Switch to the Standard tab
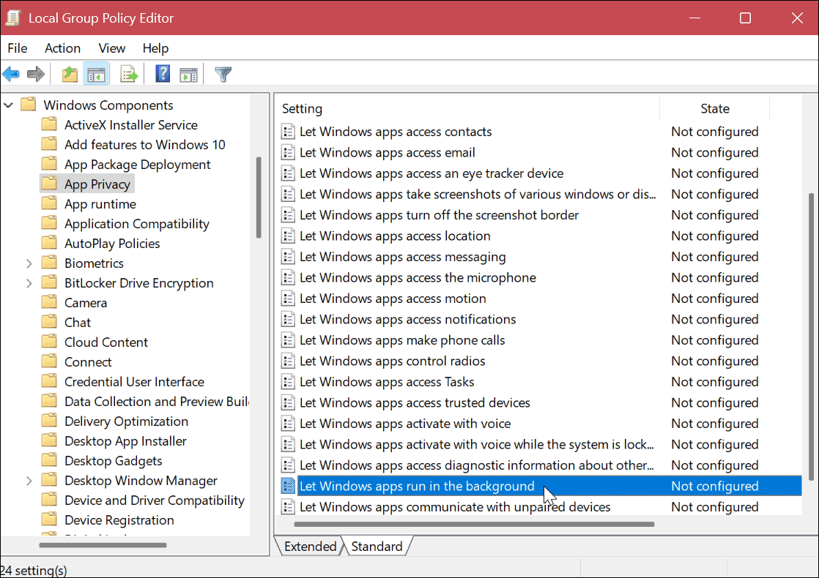Screen dimensions: 819x578 coord(377,547)
